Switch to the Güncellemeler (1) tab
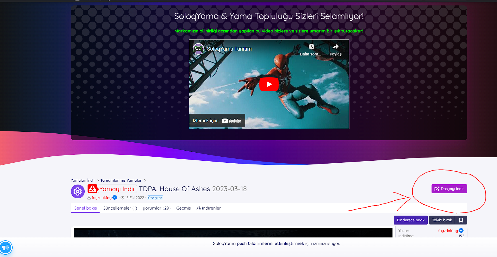 (x=120, y=208)
